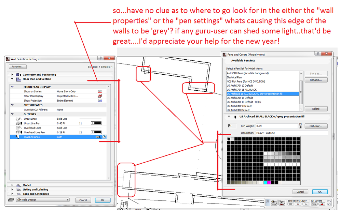Click the Listing and Labeling panel icon

(19, 190)
